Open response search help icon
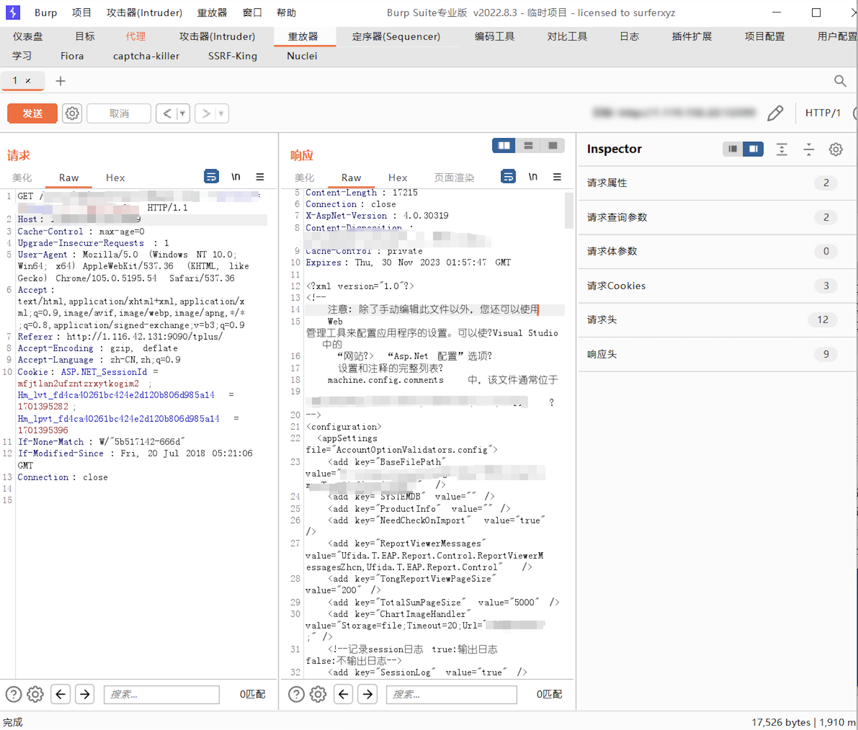The height and width of the screenshot is (730, 858). coord(296,694)
